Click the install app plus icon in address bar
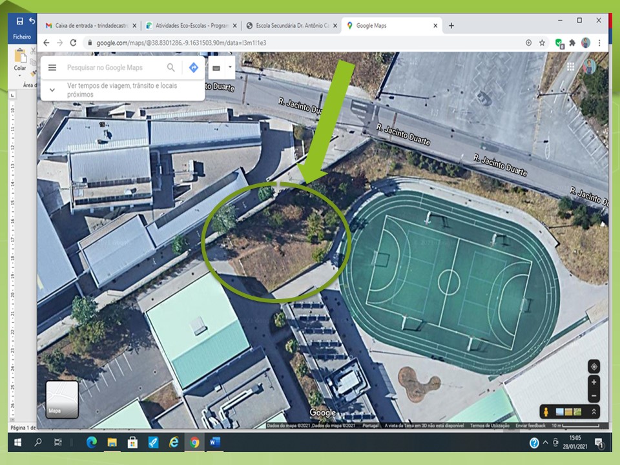 pyautogui.click(x=529, y=43)
